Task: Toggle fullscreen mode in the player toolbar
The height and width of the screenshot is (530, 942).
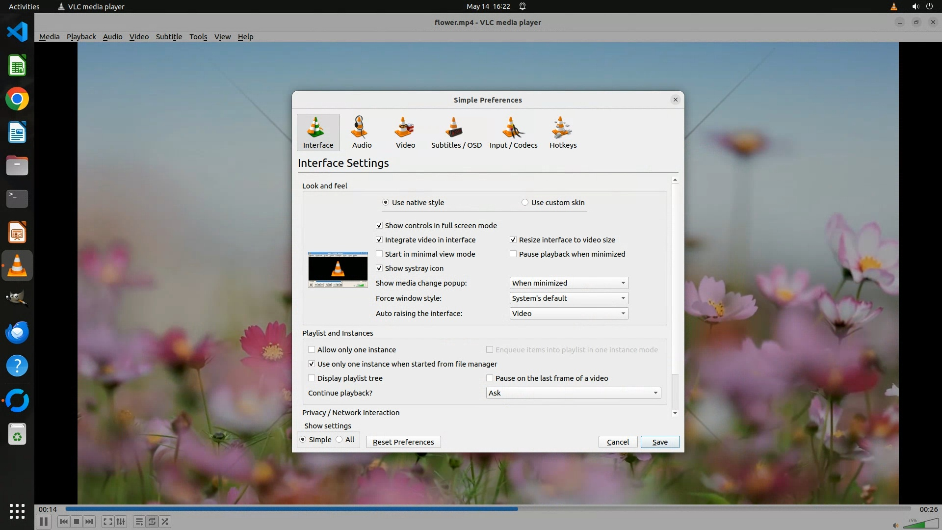Action: pyautogui.click(x=107, y=522)
